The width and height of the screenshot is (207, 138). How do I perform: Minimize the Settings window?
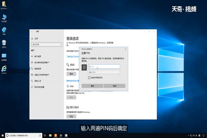pos(144,31)
